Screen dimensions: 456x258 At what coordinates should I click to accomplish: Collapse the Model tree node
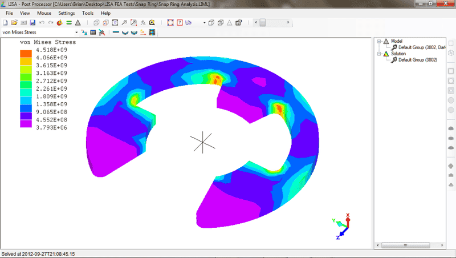(379, 41)
